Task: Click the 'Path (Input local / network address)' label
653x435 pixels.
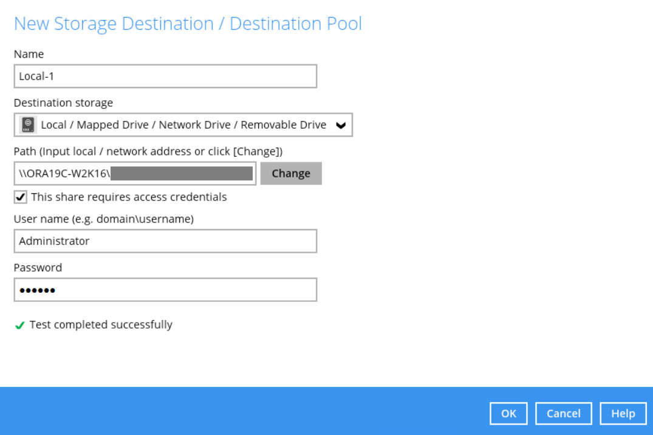Action: pyautogui.click(x=148, y=151)
